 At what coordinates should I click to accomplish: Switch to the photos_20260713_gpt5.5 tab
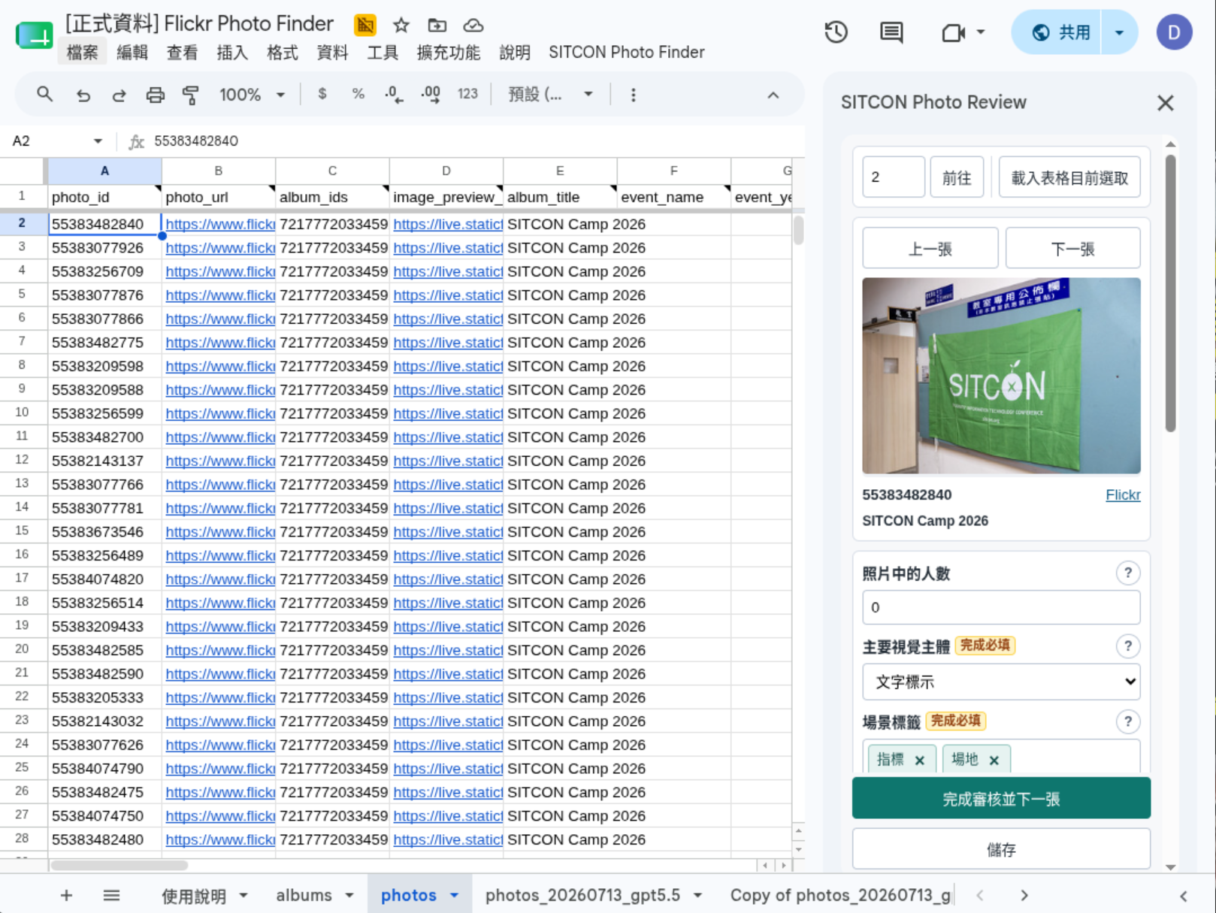pos(582,895)
